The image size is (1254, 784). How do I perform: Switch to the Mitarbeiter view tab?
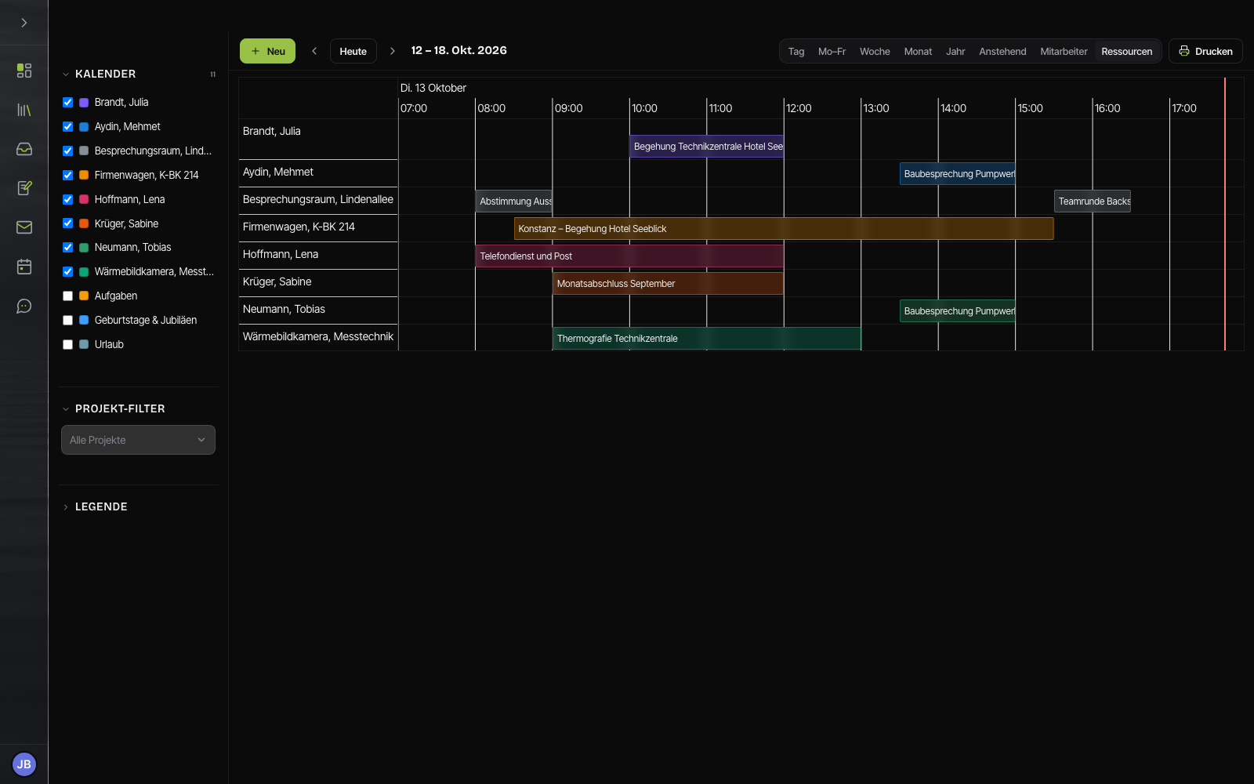[1064, 51]
